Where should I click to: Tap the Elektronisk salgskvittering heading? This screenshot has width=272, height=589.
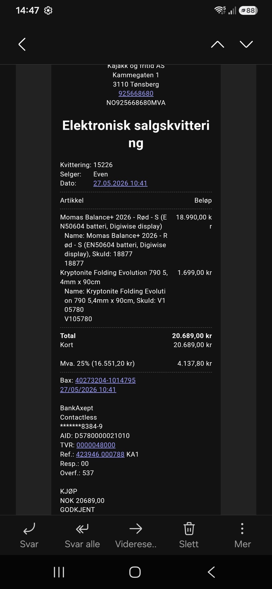point(136,134)
